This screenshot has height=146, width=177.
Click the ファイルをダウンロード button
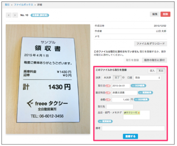(x=151, y=44)
